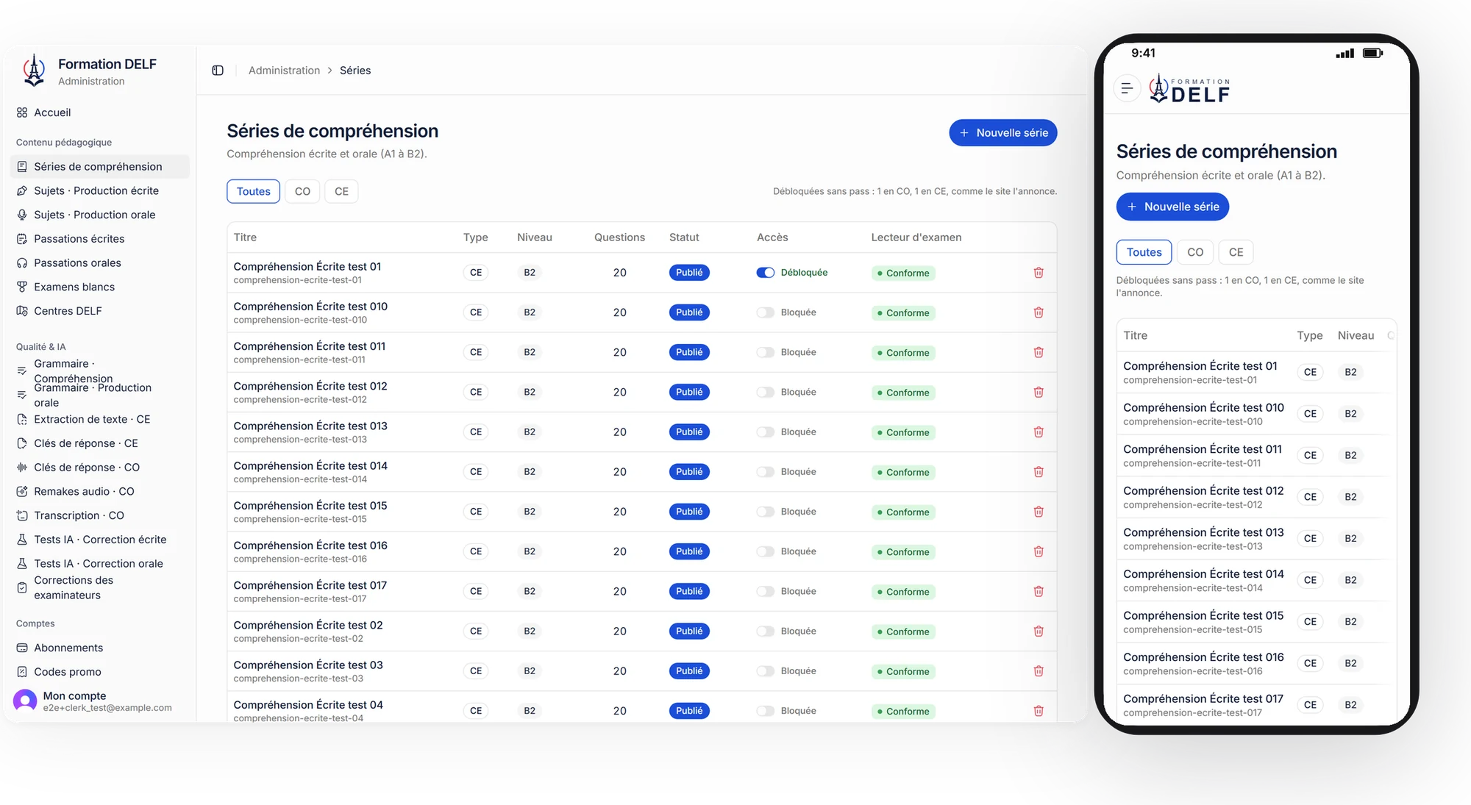This screenshot has height=805, width=1471.
Task: Tap Compréhension Écrite test 016 in mobile list
Action: coord(1203,657)
